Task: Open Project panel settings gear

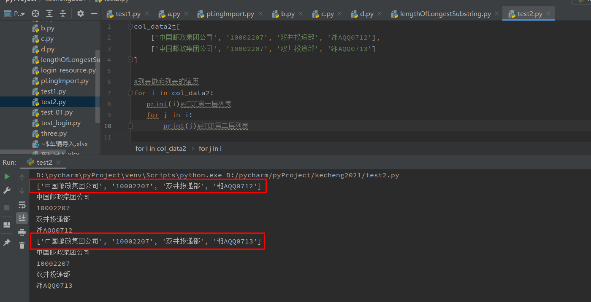Action: [x=81, y=13]
